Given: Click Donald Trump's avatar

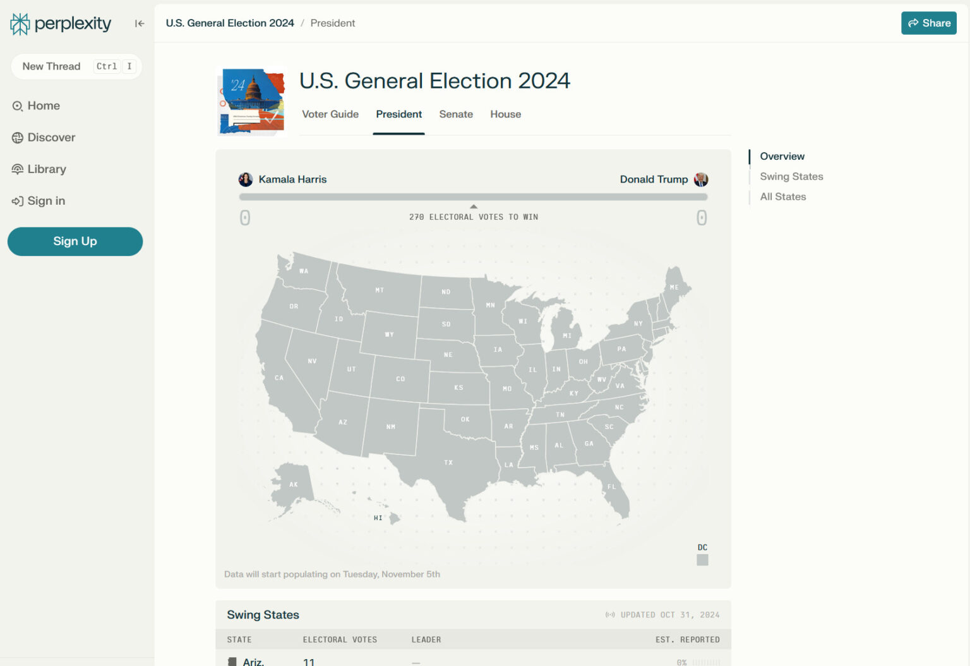Looking at the screenshot, I should 701,179.
